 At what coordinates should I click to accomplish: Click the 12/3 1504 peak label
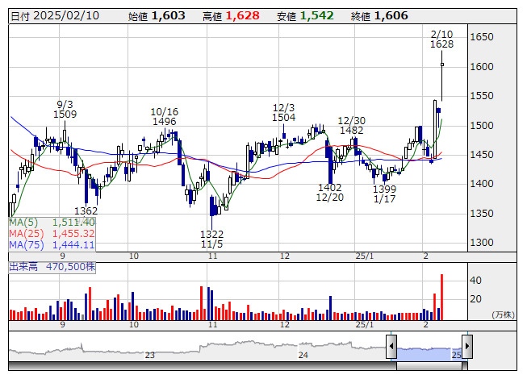[x=283, y=112]
